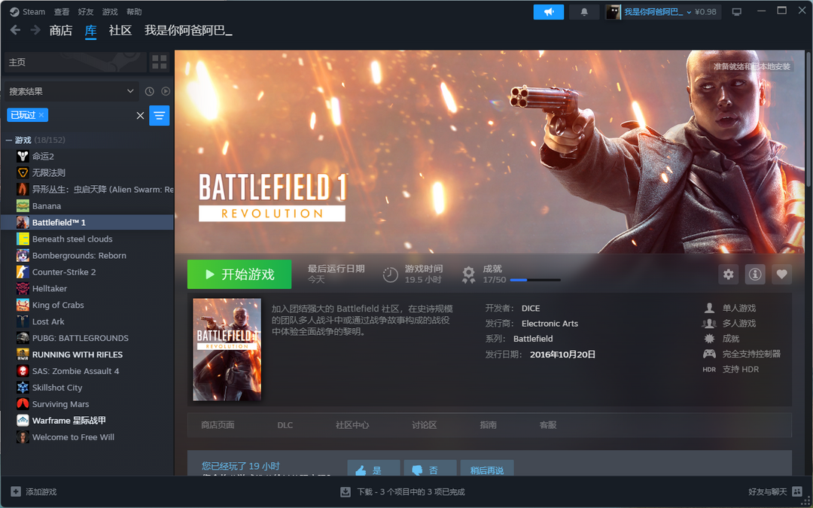Image resolution: width=813 pixels, height=508 pixels.
Task: Open the 好友 menu
Action: tap(86, 11)
